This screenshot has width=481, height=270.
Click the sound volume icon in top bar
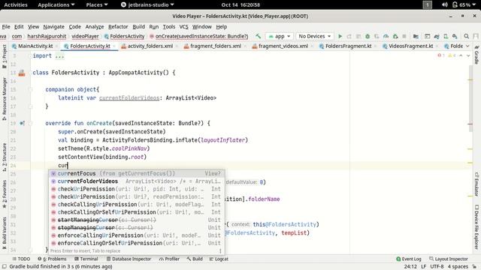(x=445, y=5)
